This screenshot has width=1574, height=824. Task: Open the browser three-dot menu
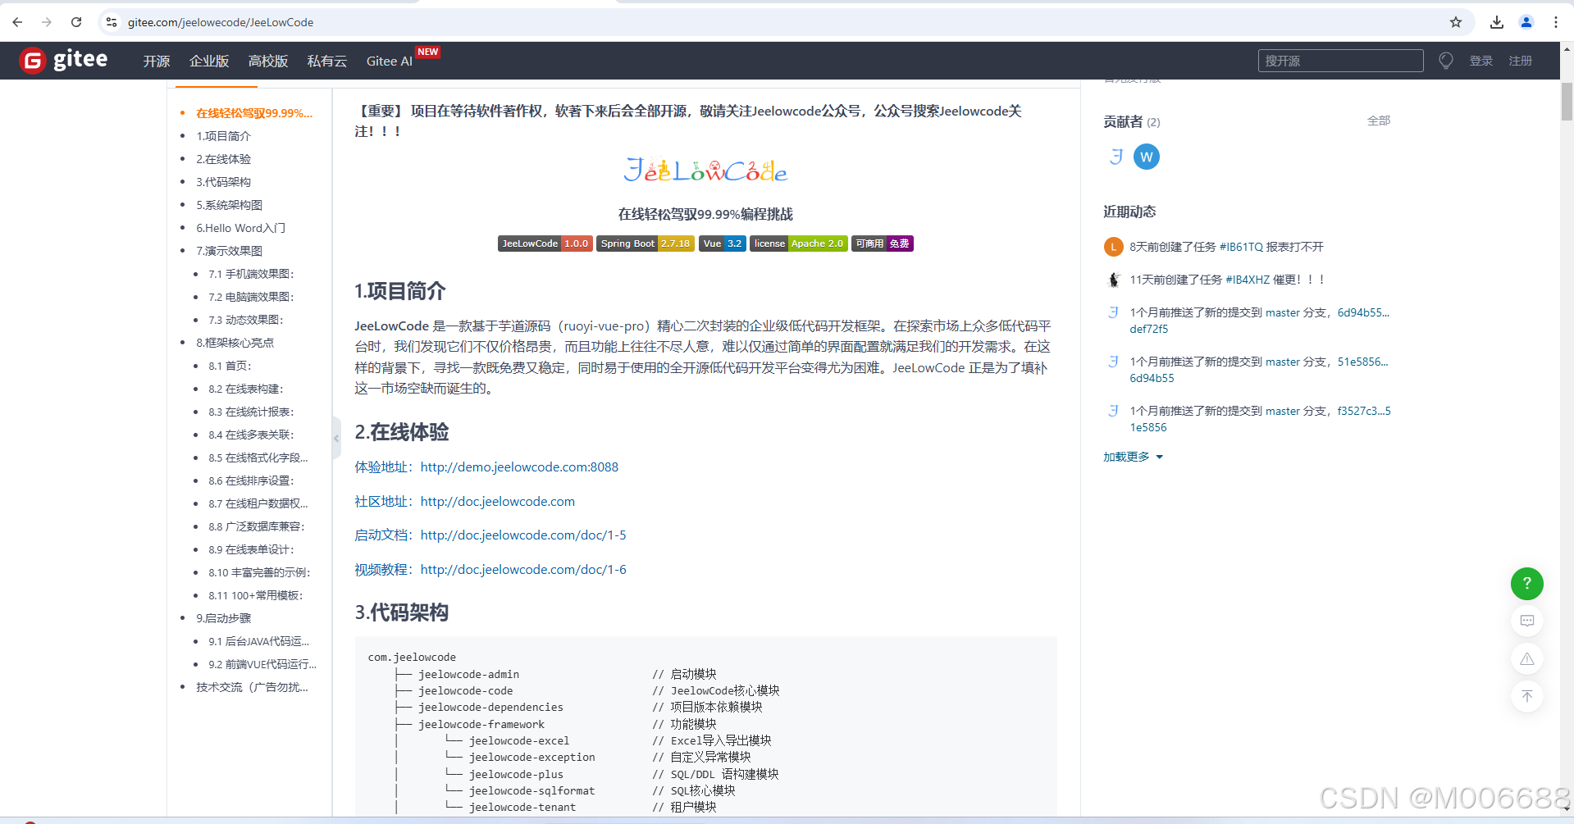pos(1556,22)
